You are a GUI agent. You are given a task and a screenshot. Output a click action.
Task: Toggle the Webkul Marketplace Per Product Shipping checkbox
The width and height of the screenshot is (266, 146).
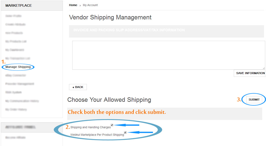[x=125, y=132]
